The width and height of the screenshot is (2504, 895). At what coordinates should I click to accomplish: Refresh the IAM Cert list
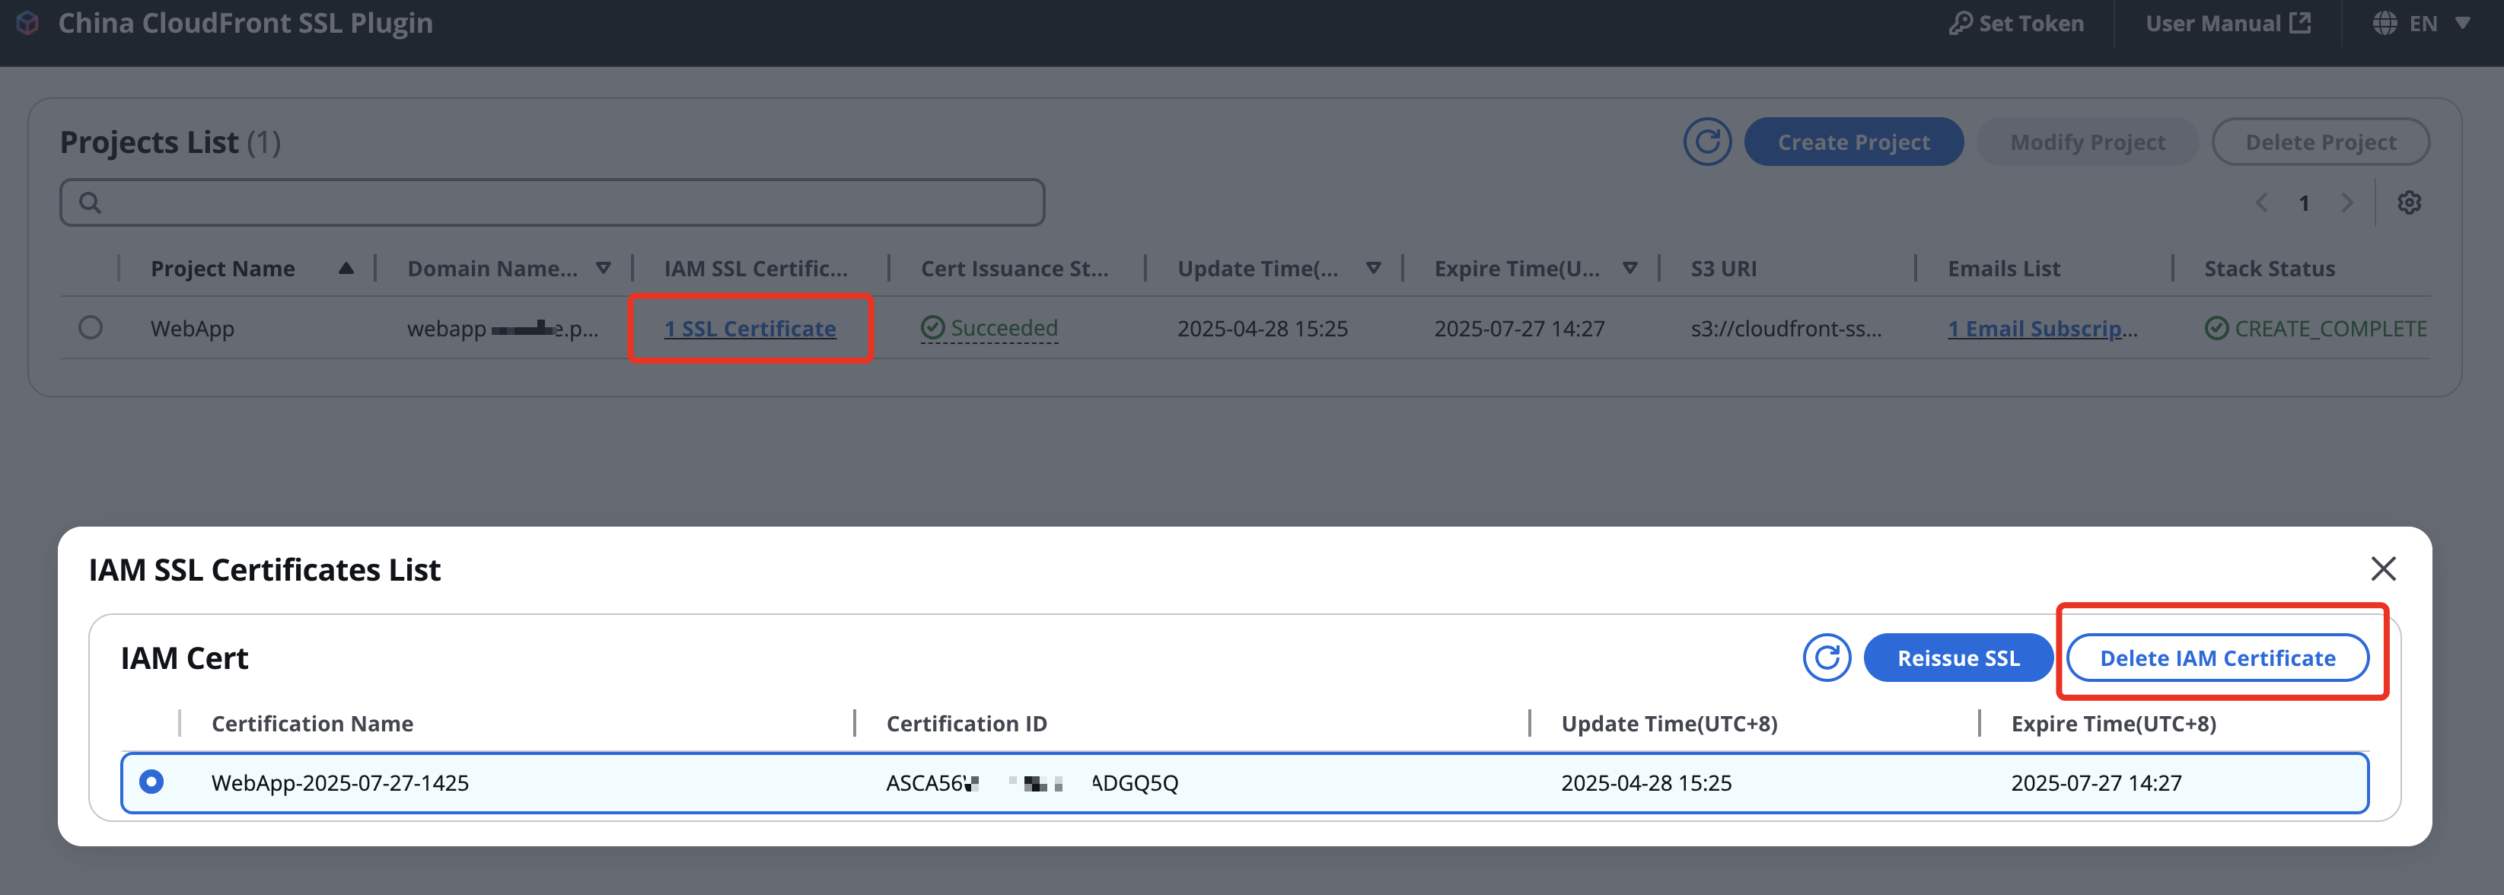tap(1827, 658)
